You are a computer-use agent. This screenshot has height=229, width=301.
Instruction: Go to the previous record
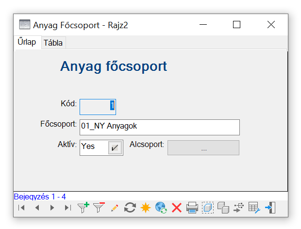click(37, 208)
